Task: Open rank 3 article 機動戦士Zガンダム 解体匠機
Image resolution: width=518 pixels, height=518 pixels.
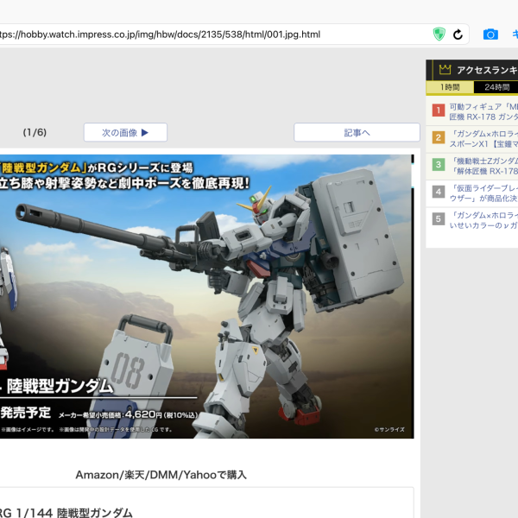Action: [x=483, y=166]
